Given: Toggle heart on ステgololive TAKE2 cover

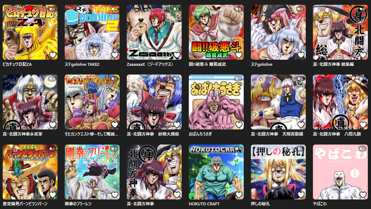Looking at the screenshot, I should click(x=115, y=55).
